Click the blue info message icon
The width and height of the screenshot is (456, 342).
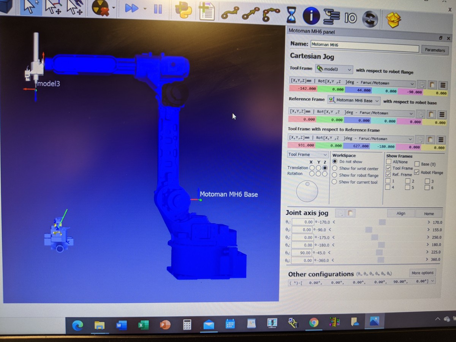311,16
